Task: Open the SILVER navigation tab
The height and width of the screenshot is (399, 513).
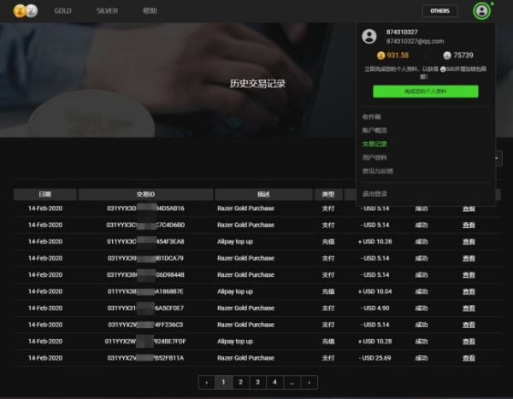Action: tap(107, 11)
